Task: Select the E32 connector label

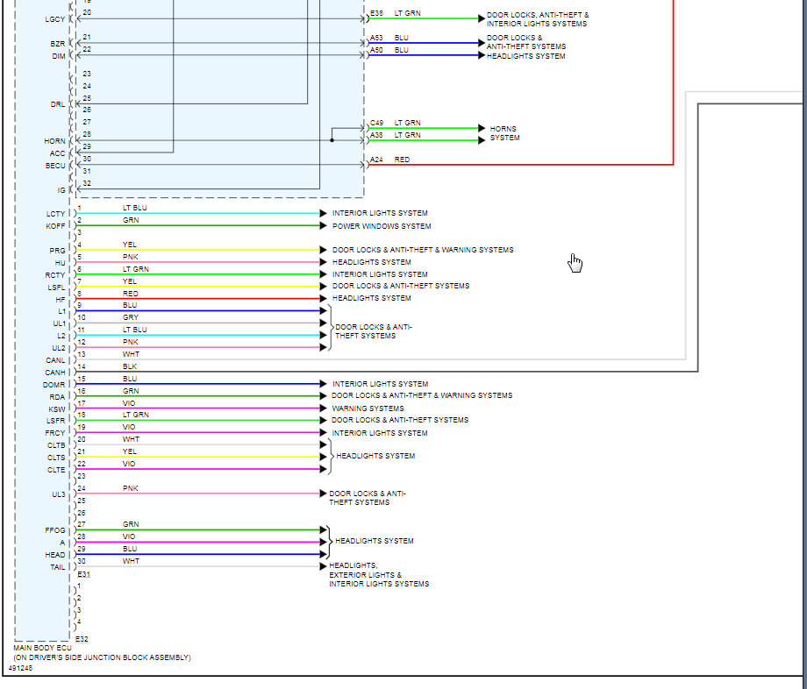Action: tap(82, 639)
